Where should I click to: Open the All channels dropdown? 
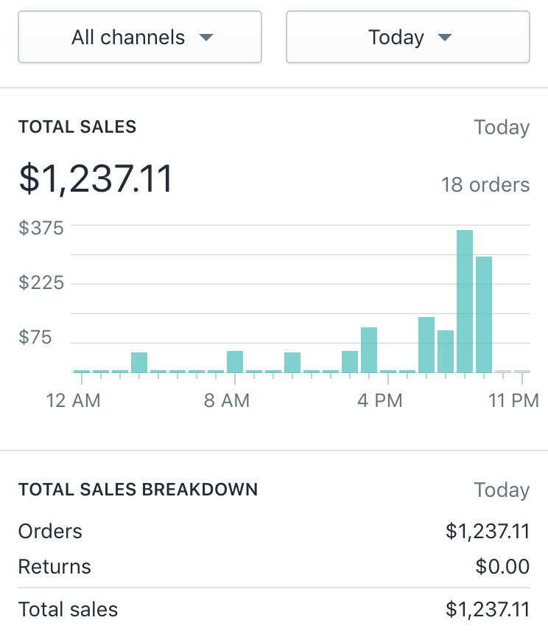pos(140,37)
